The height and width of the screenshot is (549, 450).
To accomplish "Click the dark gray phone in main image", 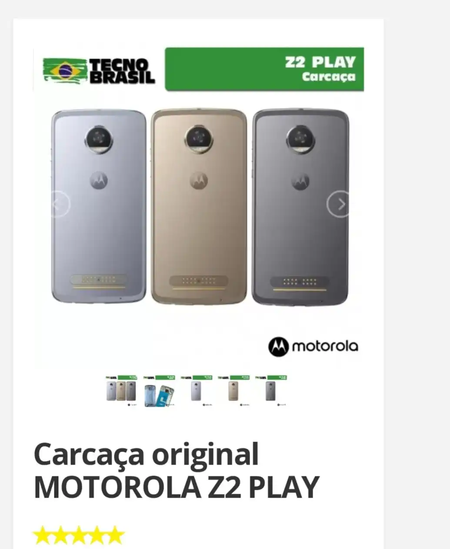I will coord(300,207).
